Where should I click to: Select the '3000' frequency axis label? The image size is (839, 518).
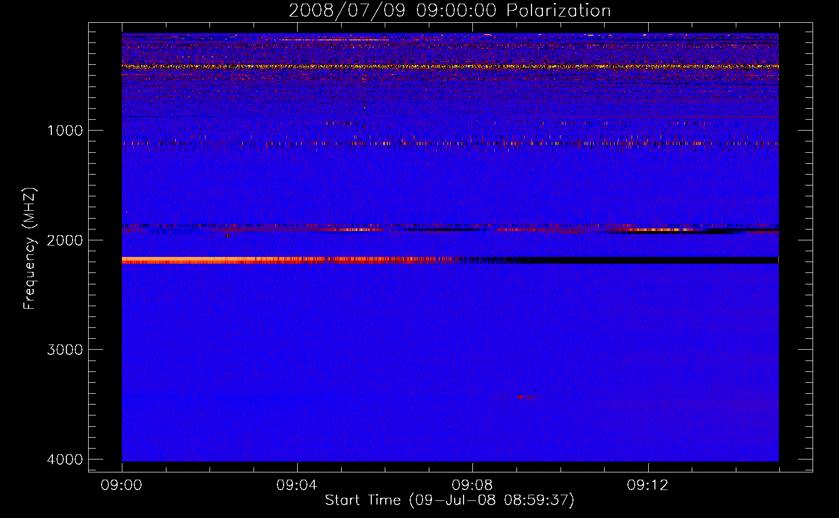pyautogui.click(x=65, y=350)
